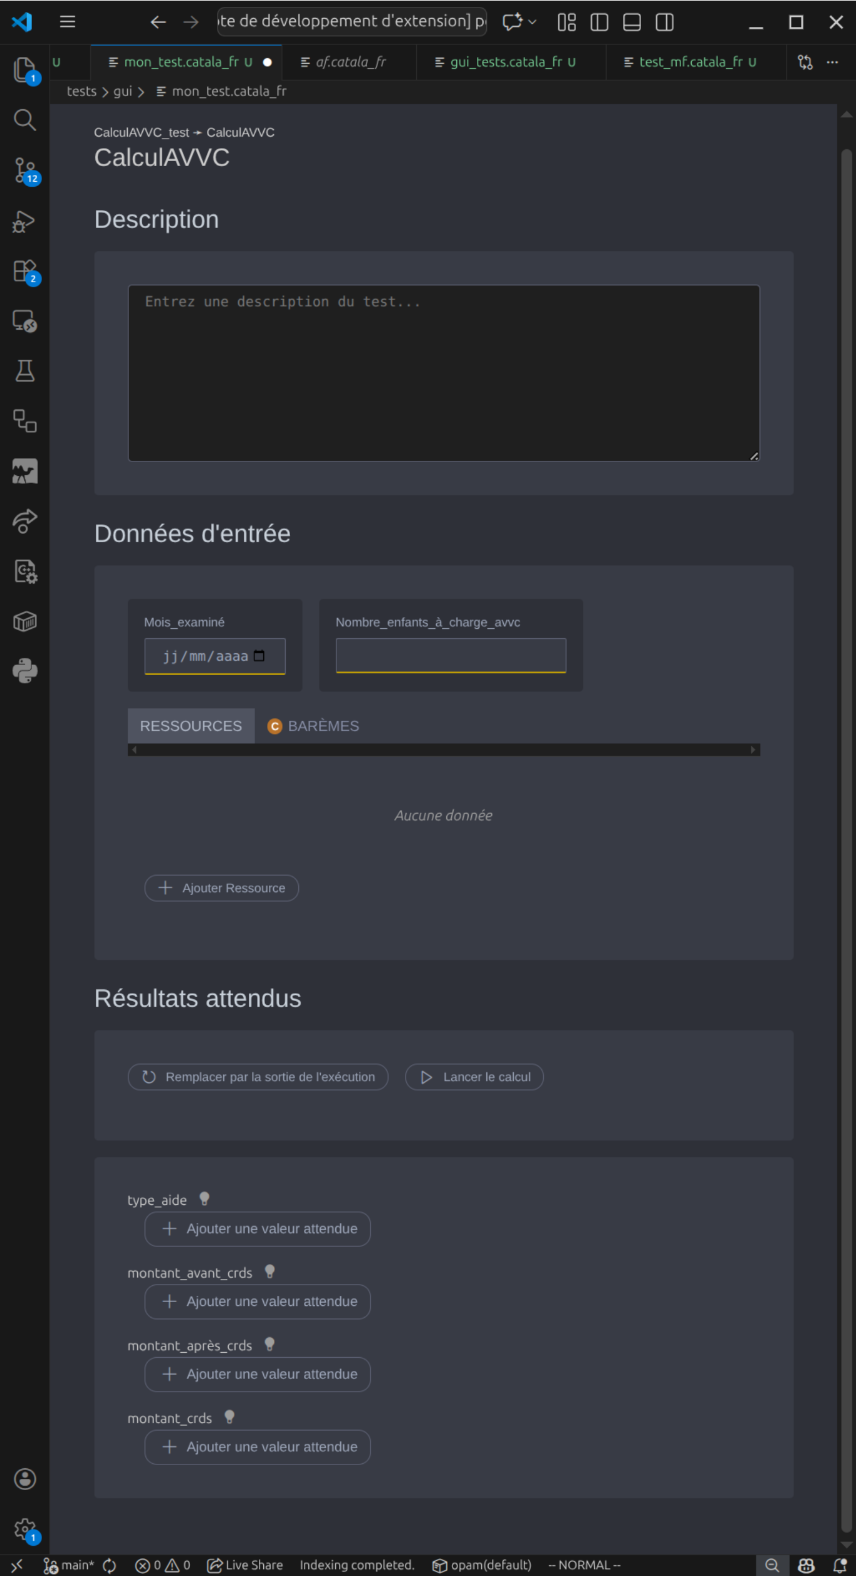Open the Search view

pos(24,119)
